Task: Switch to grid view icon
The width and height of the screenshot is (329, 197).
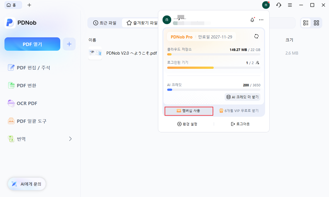Action: [x=316, y=23]
